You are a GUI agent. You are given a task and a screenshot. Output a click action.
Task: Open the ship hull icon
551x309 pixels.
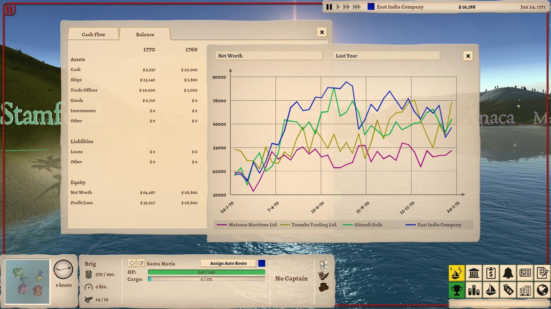click(x=324, y=276)
